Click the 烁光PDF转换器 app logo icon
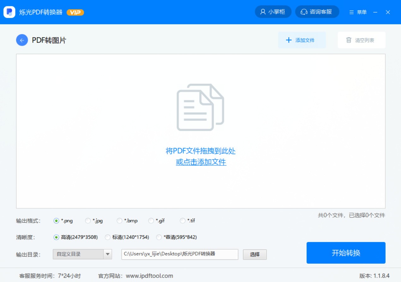 (x=9, y=12)
